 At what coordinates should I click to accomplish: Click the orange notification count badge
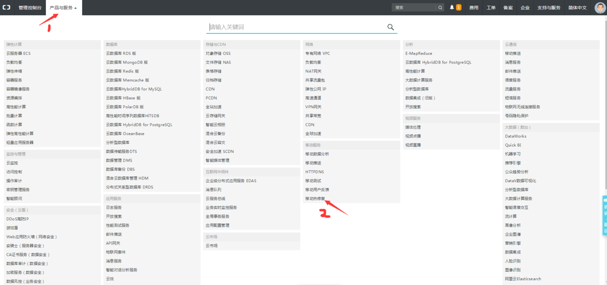(x=459, y=7)
